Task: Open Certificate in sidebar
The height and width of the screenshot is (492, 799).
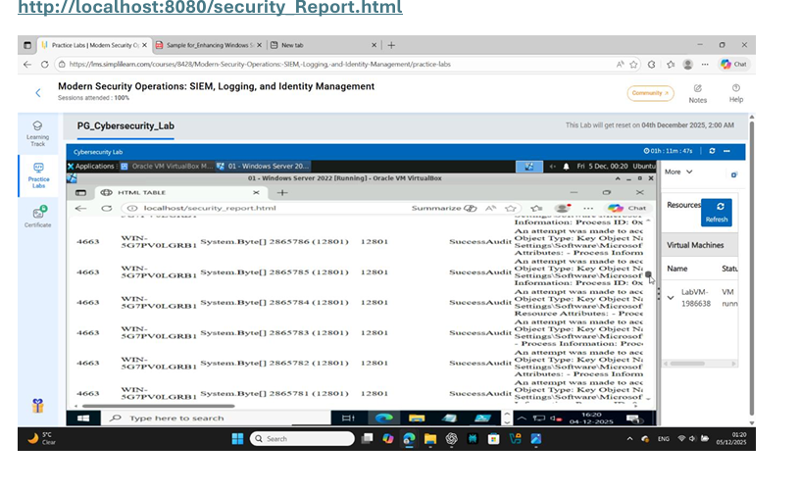Action: tap(37, 216)
